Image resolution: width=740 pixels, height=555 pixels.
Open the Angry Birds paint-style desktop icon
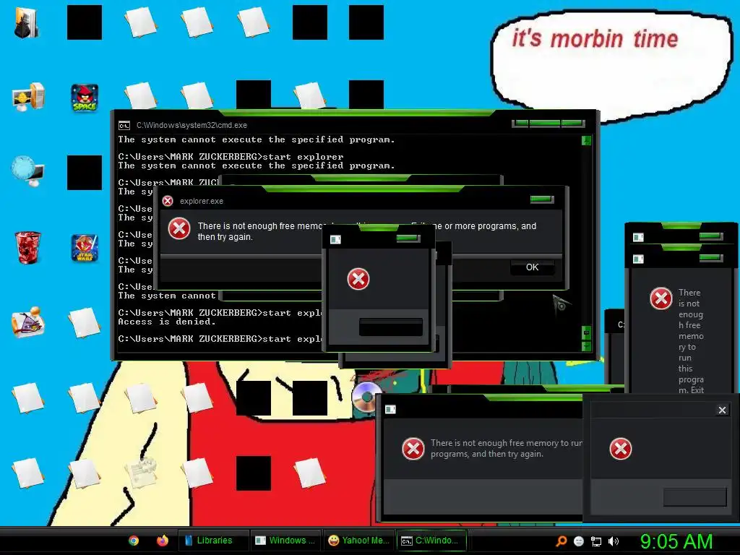click(28, 322)
